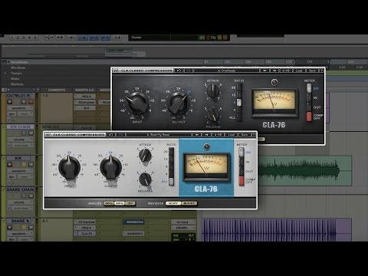Select the ALL ratio button on silver CLA-76
The width and height of the screenshot is (368, 276).
[x=171, y=182]
